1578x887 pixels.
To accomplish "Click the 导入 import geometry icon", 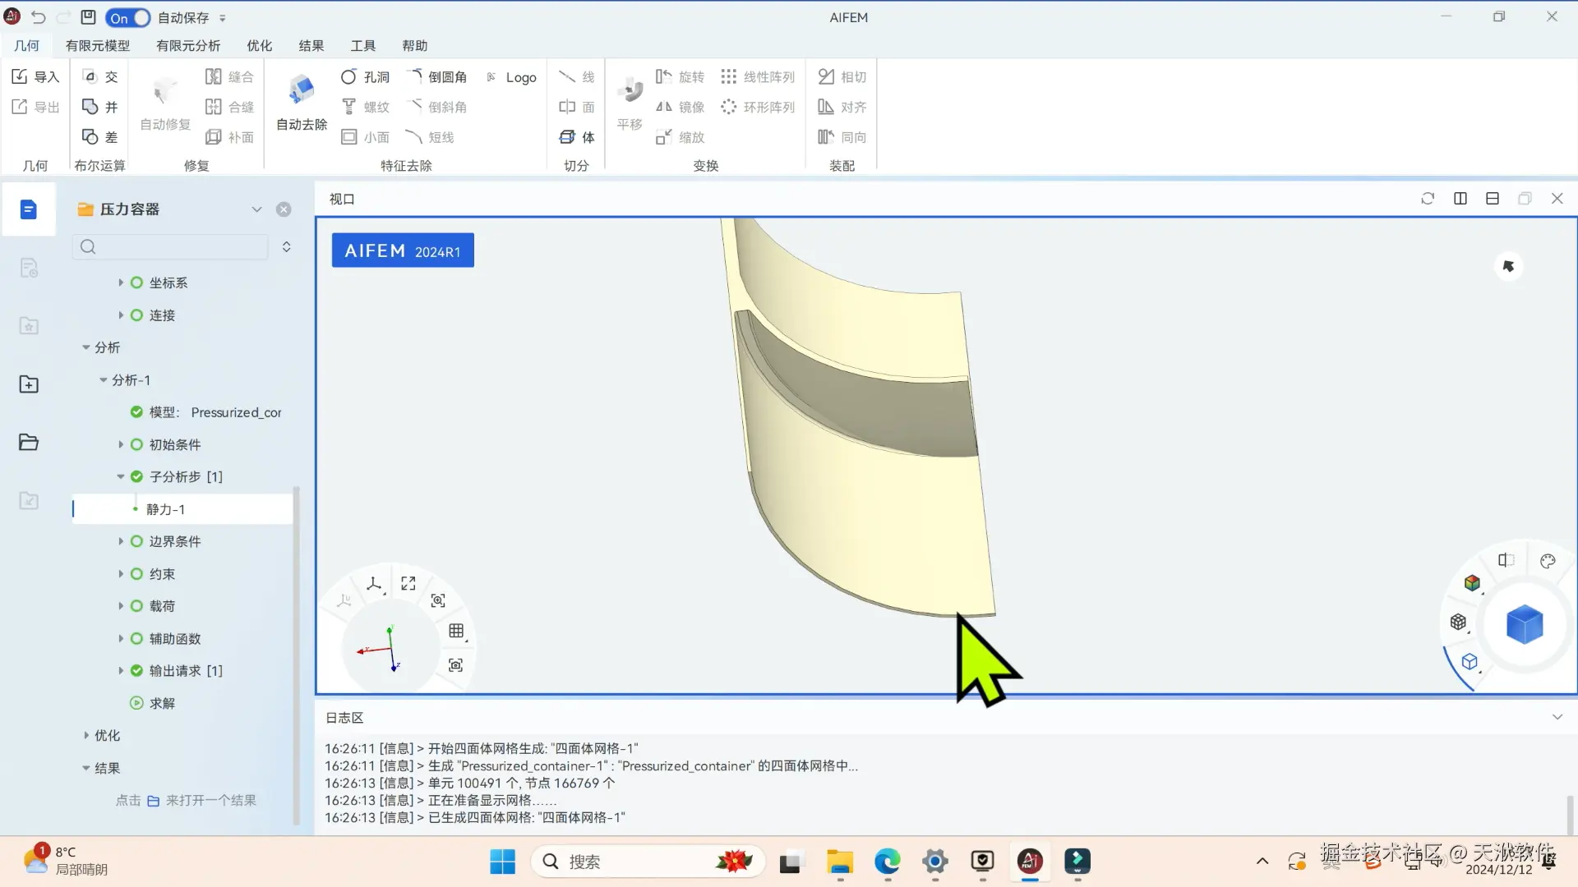I will click(x=35, y=76).
